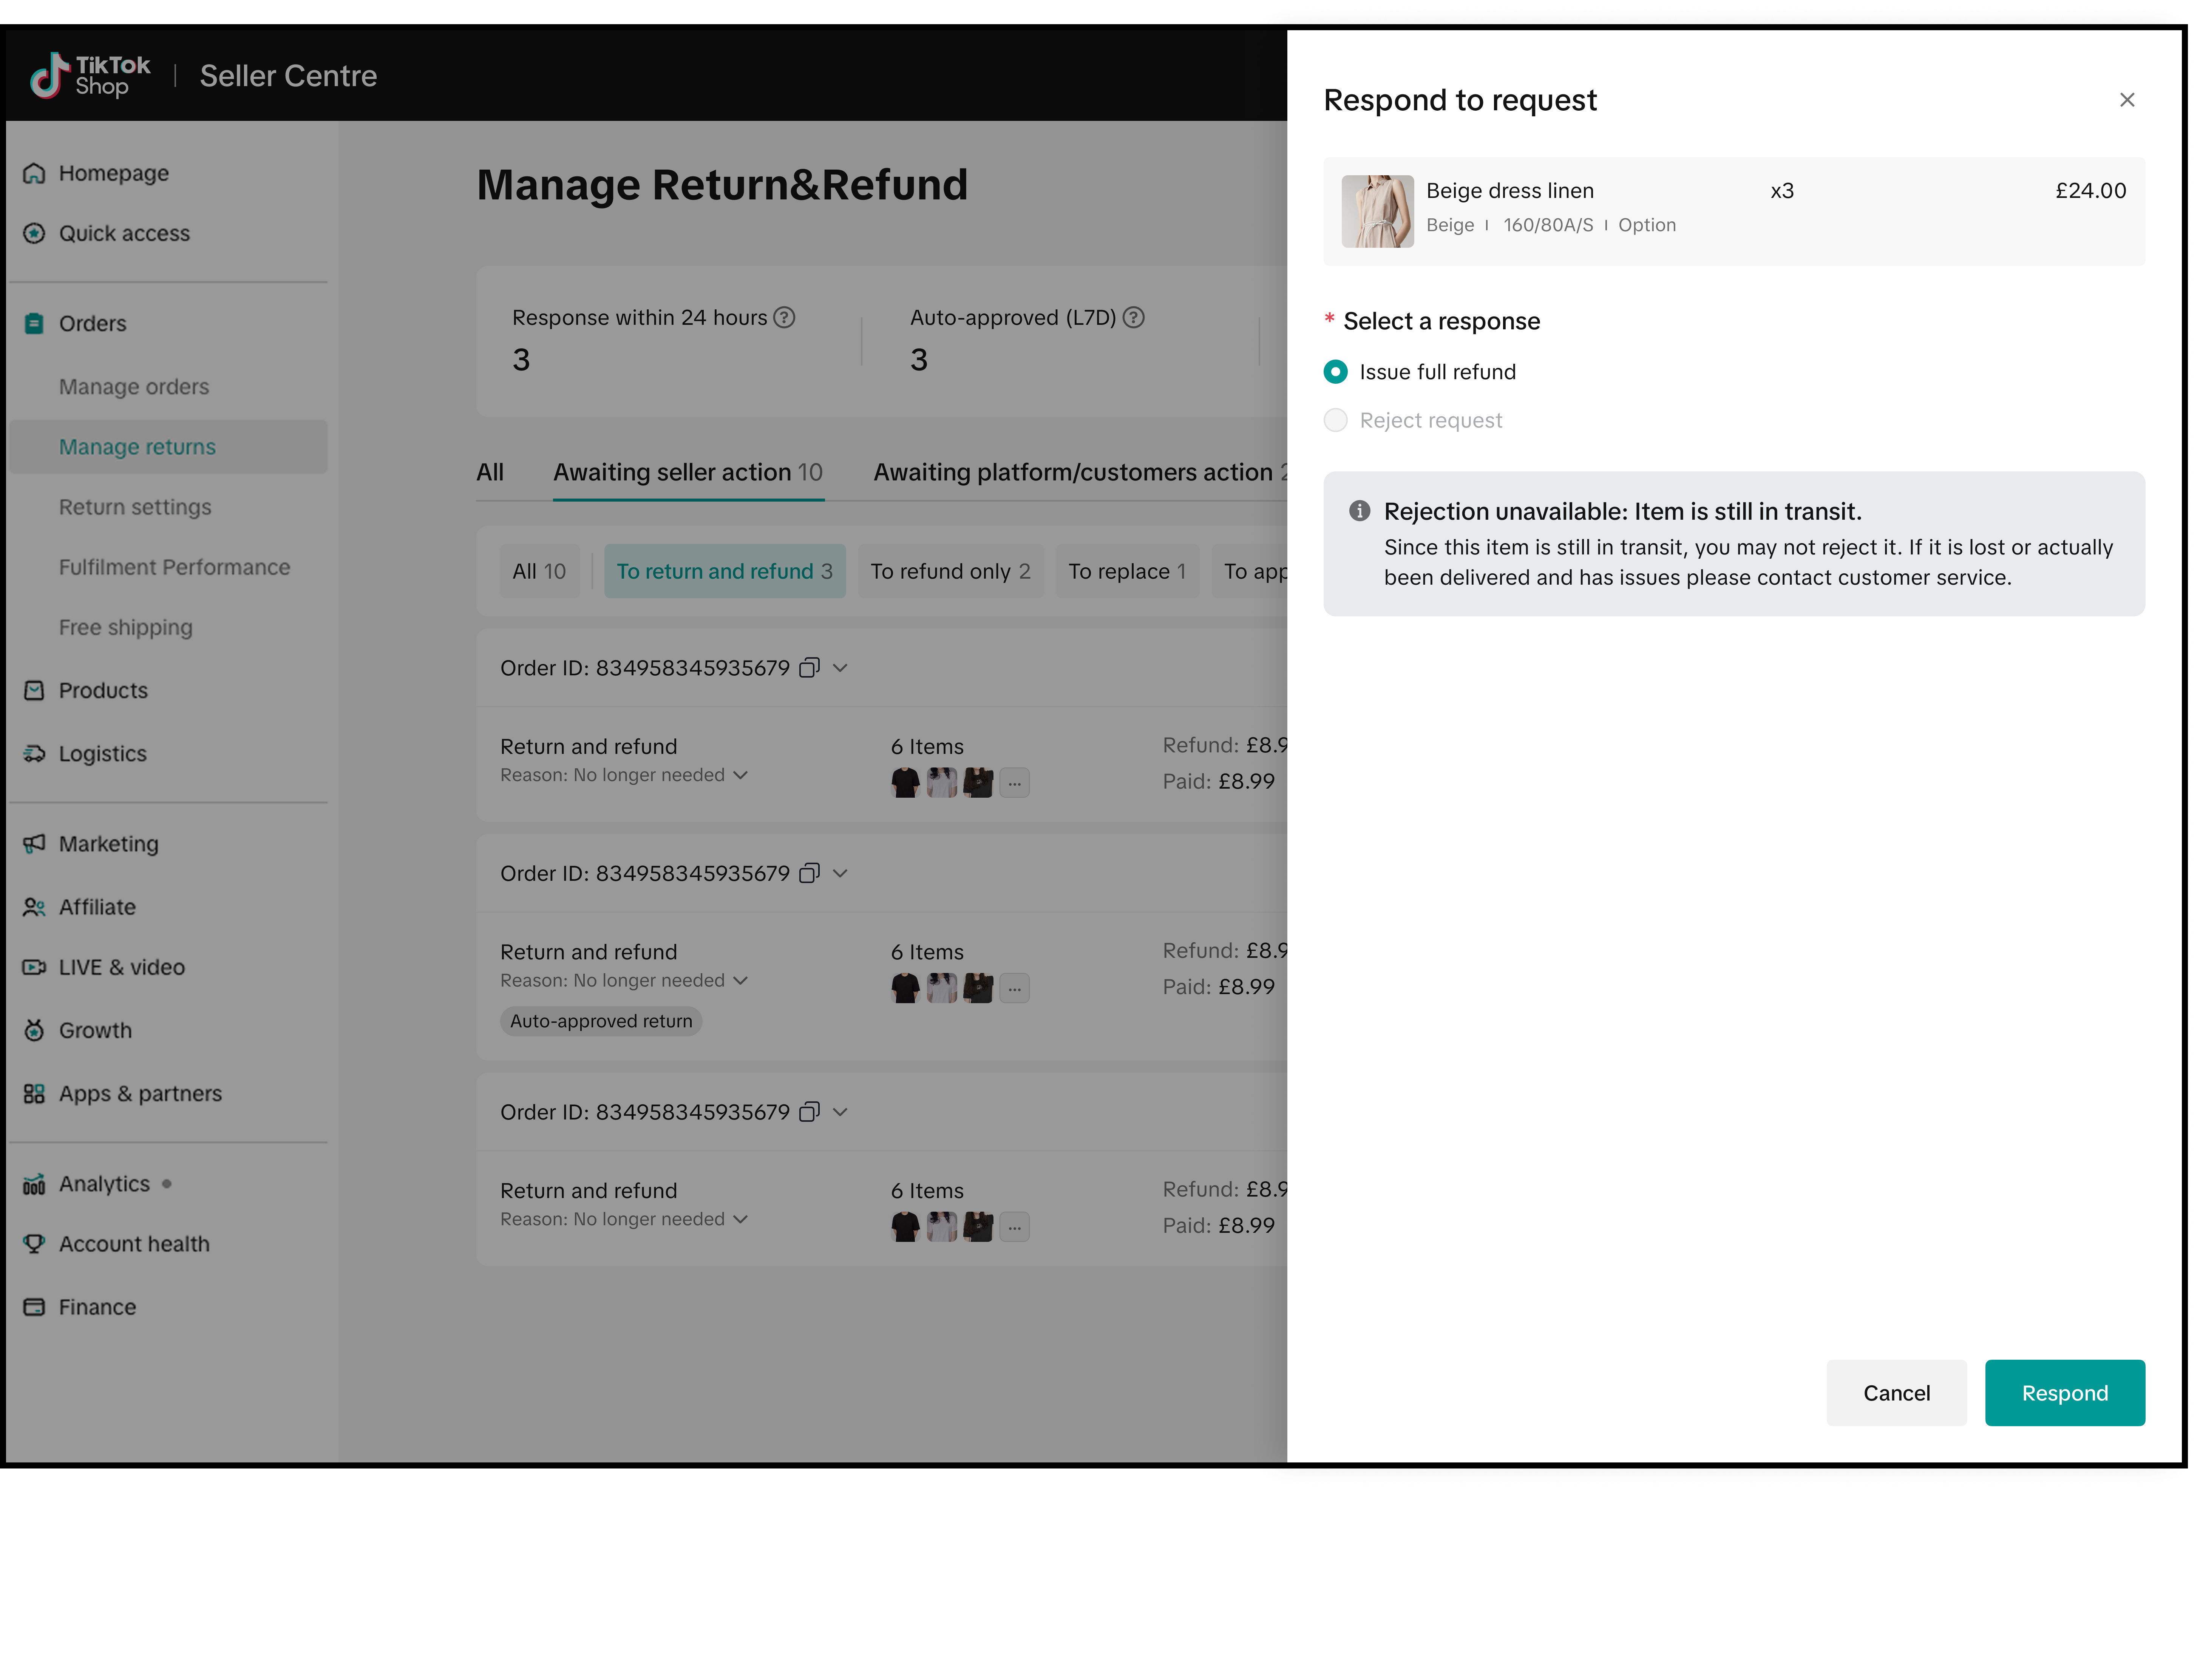Click the Manage Return&Refund page title

point(722,185)
